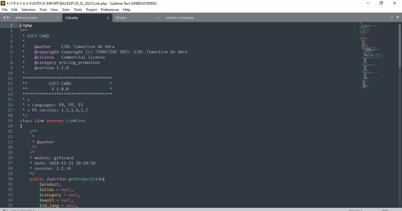
Task: Close the Link.php tab
Action: (x=108, y=18)
